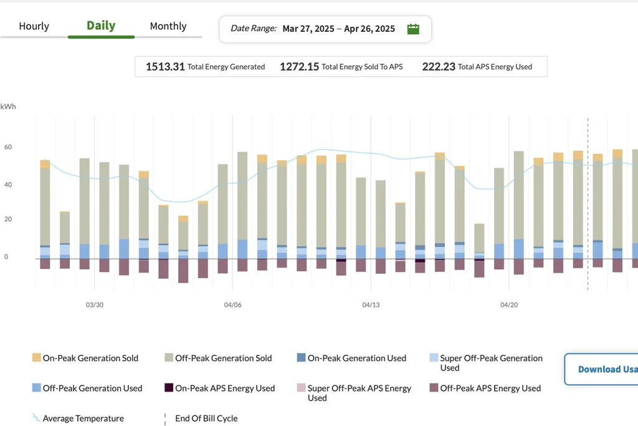Open the Date Range selector field

(x=325, y=29)
